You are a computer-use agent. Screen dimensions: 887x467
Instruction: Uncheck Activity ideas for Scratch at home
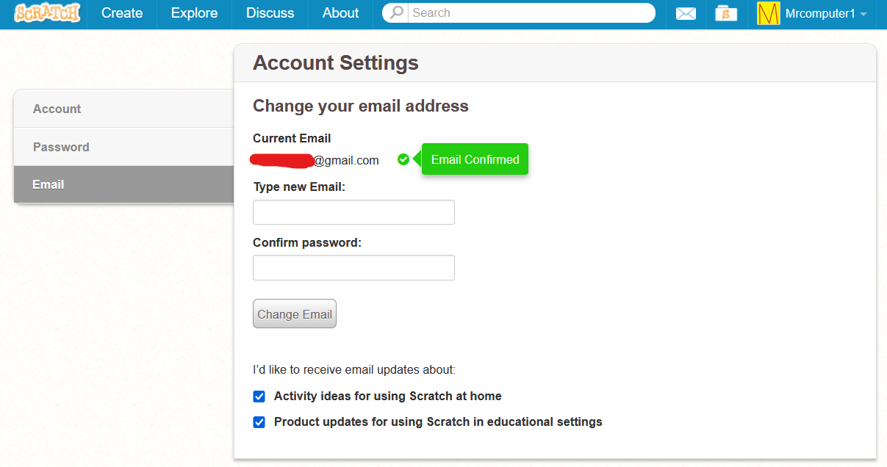coord(259,397)
